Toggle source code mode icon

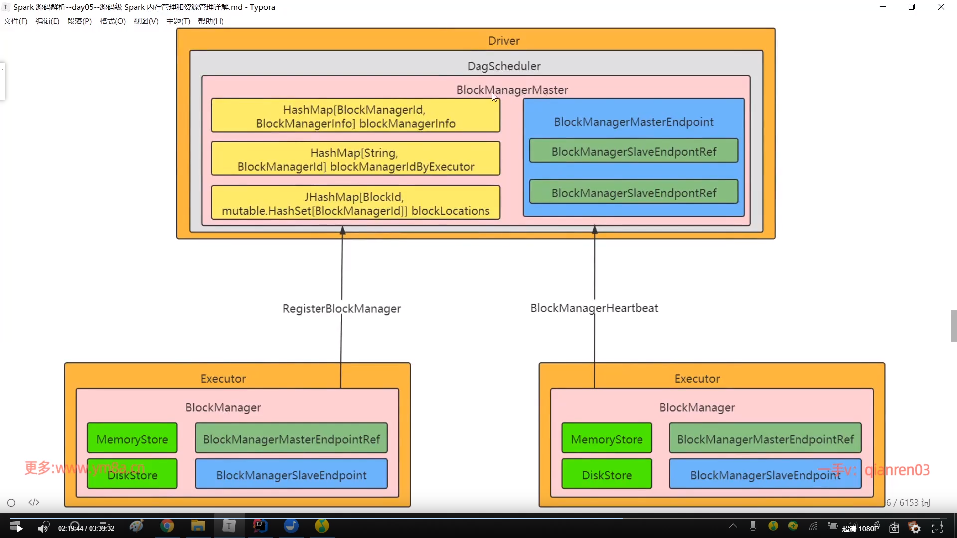(34, 502)
